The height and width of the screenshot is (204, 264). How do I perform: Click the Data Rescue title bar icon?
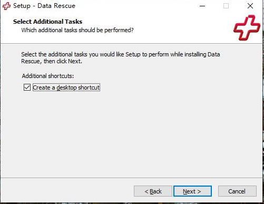point(6,6)
